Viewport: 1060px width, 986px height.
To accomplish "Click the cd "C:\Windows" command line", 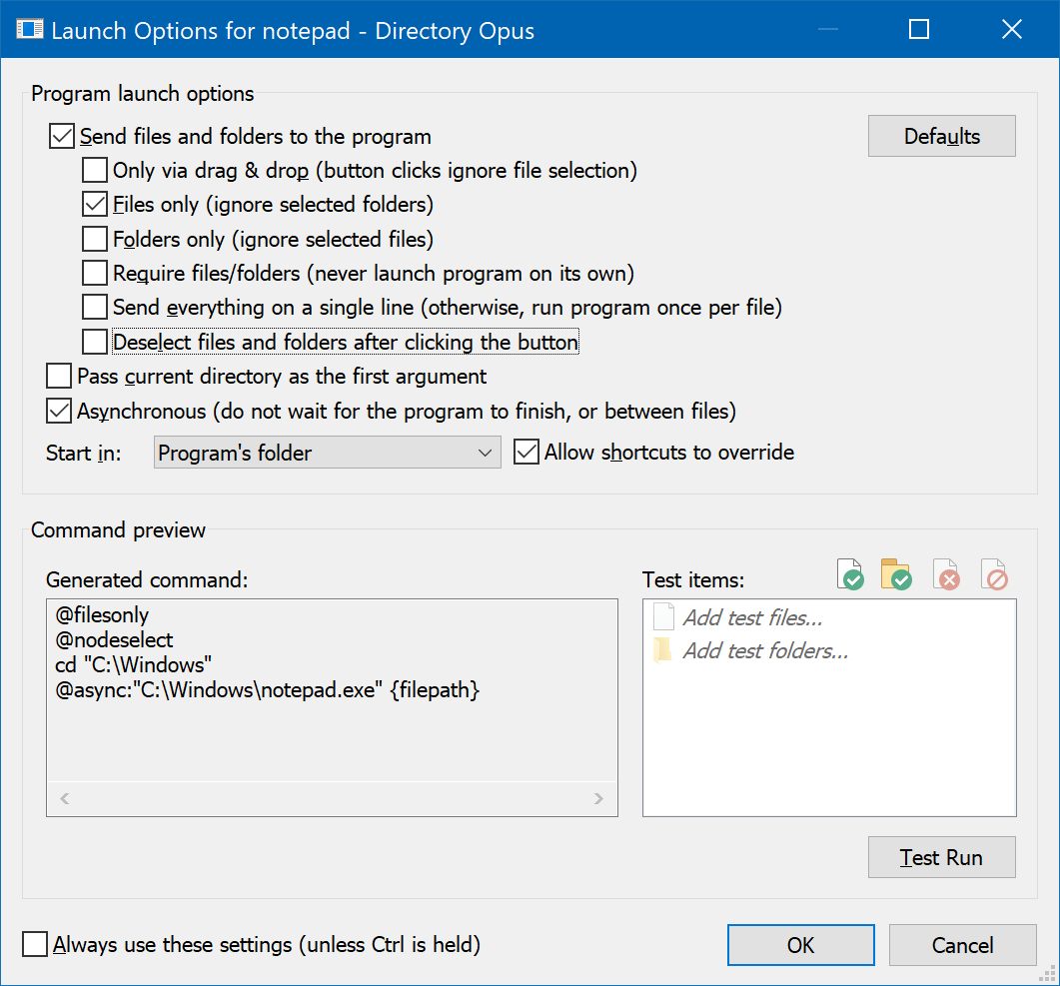I will (133, 665).
